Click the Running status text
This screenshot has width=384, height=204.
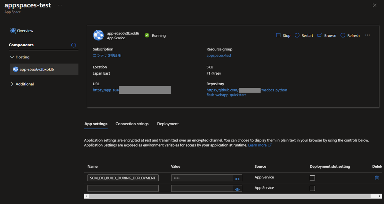(159, 35)
